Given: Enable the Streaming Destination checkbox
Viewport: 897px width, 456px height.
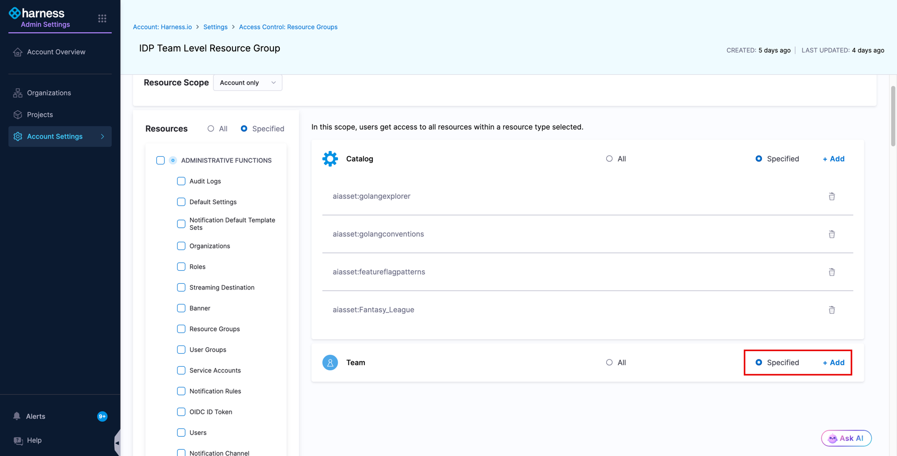Looking at the screenshot, I should pyautogui.click(x=181, y=287).
